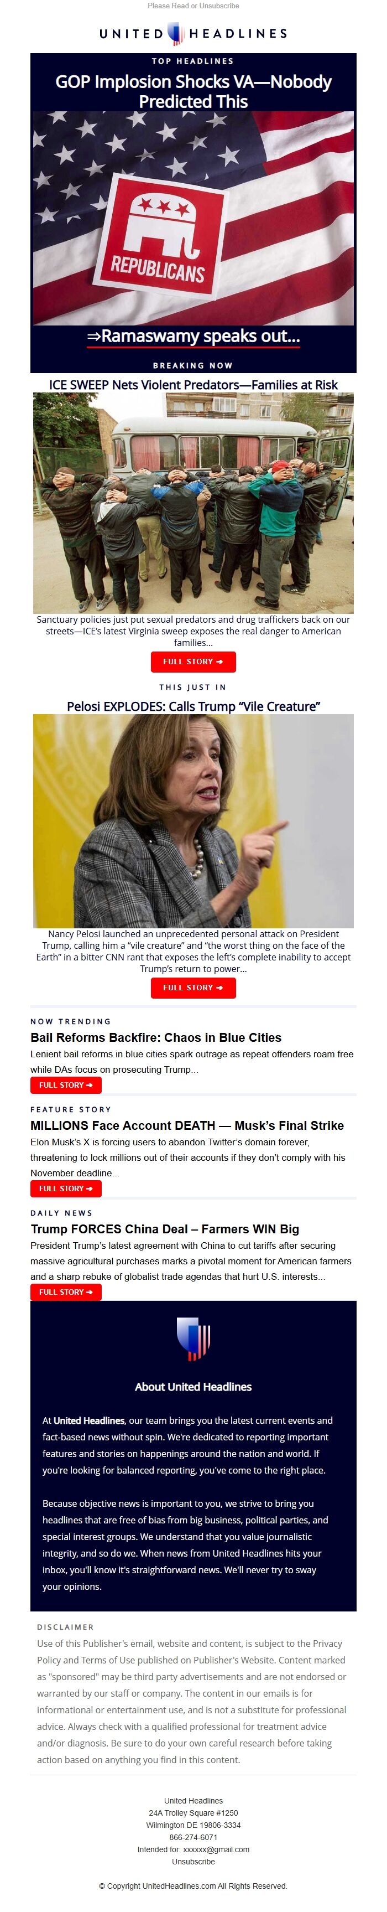Click the United Headlines shield logo in the header

(176, 33)
